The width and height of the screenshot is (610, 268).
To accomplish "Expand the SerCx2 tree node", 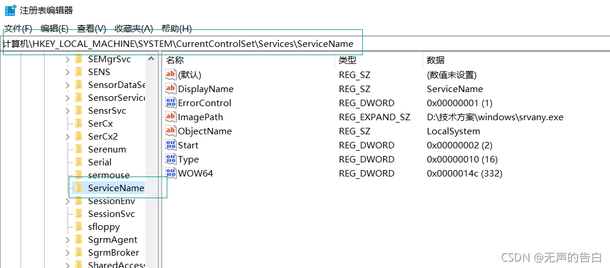I will 68,137.
